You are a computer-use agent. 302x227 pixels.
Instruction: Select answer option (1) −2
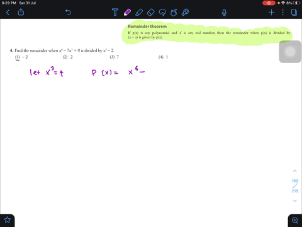tap(21, 57)
